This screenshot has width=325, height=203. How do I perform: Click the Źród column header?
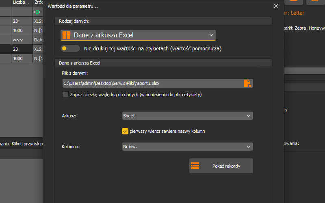pyautogui.click(x=38, y=2)
